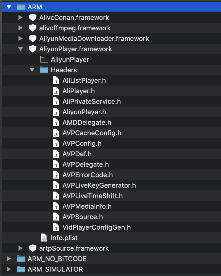Screen dimensions: 221x276
Task: Collapse AliyunPlayer.framework disclosure triangle
Action: click(x=20, y=49)
